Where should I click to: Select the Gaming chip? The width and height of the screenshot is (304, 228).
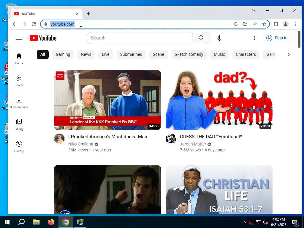tap(63, 55)
